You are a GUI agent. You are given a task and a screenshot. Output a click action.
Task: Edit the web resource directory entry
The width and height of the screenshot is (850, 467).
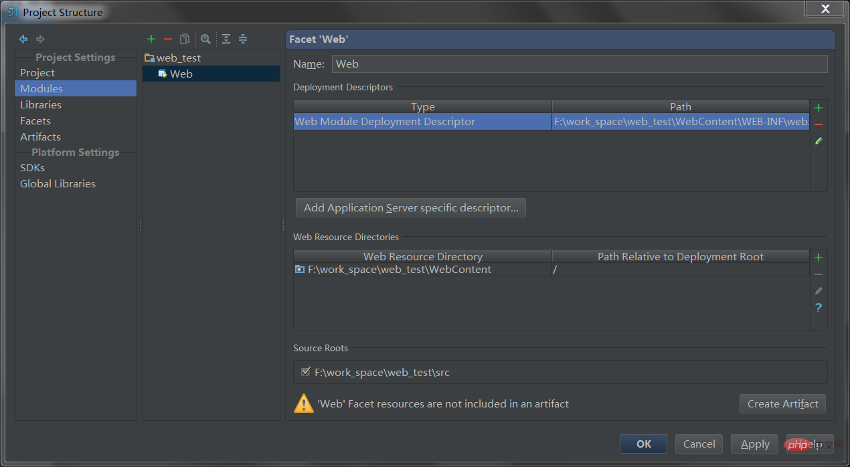[819, 291]
